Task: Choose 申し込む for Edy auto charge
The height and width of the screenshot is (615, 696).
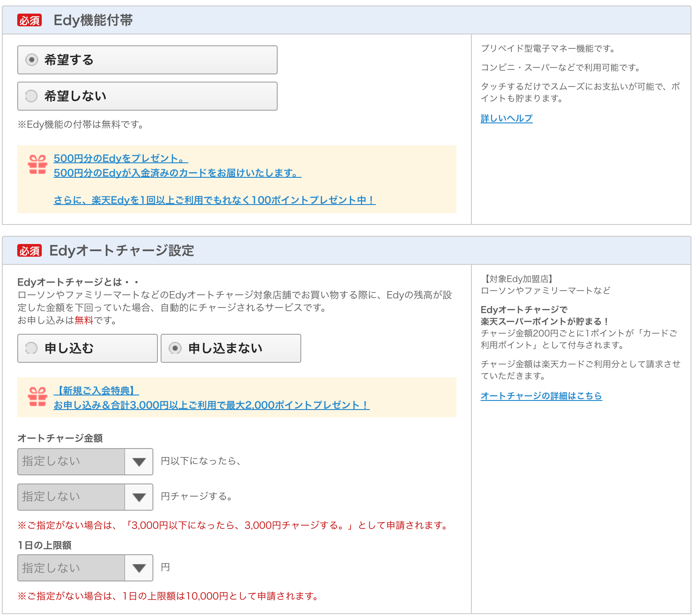Action: point(87,348)
